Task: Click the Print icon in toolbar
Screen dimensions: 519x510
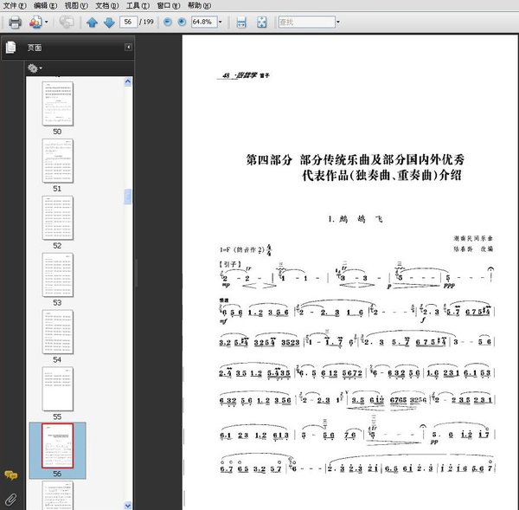Action: tap(15, 23)
